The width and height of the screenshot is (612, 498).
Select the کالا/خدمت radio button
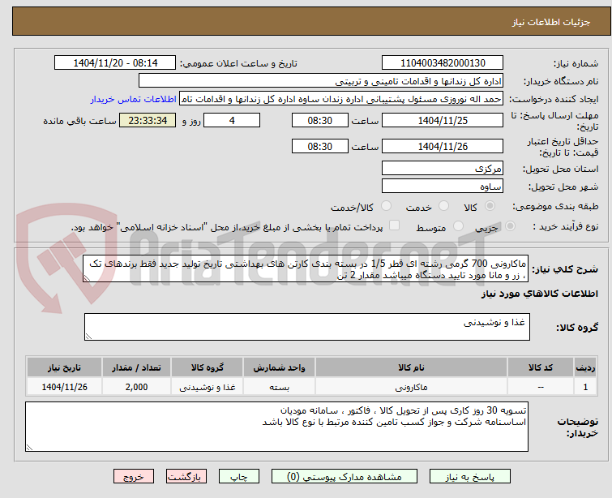click(386, 206)
